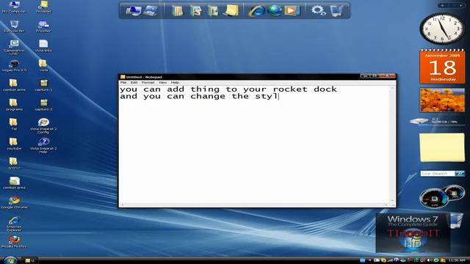
Task: Open the Recycle Bin sidebar gadget
Action: tap(456, 220)
